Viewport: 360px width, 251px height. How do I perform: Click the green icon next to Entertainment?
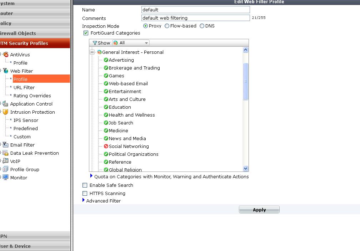pyautogui.click(x=106, y=91)
